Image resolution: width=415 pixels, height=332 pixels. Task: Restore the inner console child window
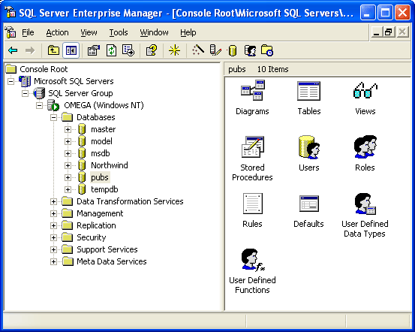coord(389,32)
